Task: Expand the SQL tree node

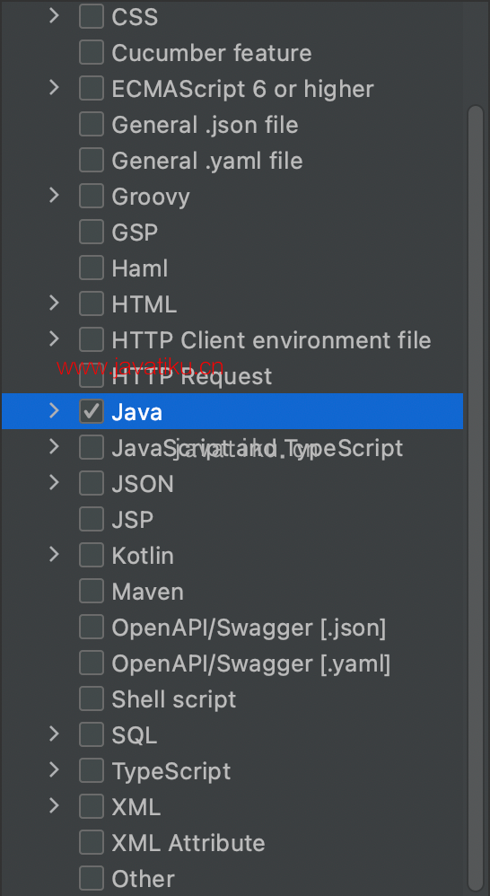Action: (x=54, y=734)
